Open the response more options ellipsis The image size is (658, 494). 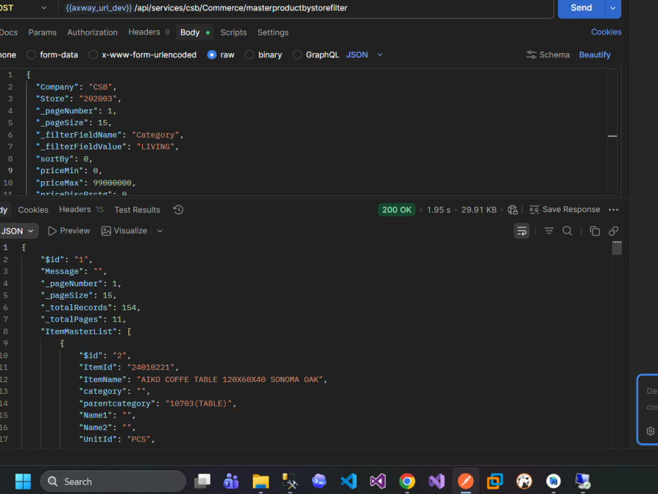(613, 209)
